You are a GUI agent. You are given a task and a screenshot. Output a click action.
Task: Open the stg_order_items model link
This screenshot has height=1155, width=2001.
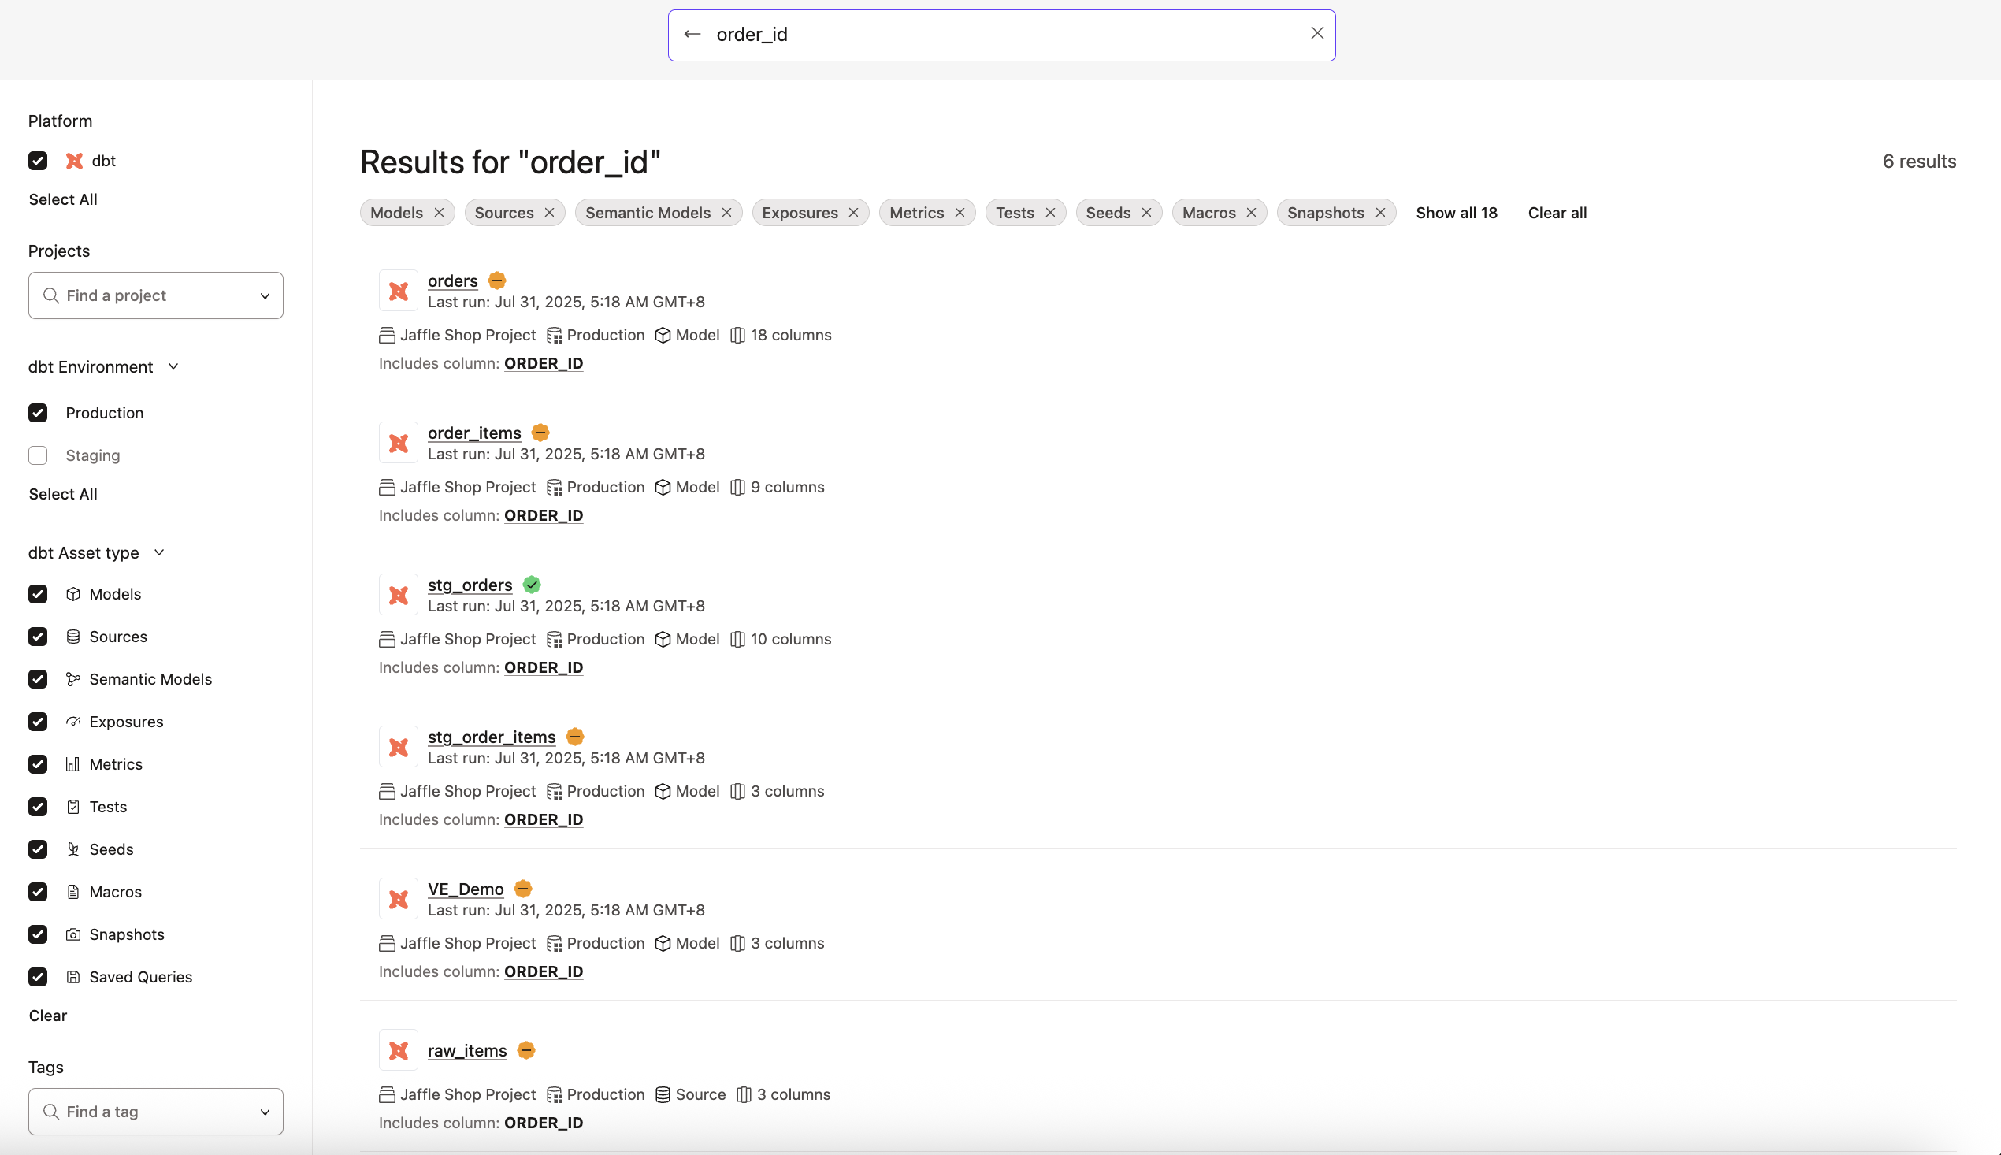pos(491,736)
